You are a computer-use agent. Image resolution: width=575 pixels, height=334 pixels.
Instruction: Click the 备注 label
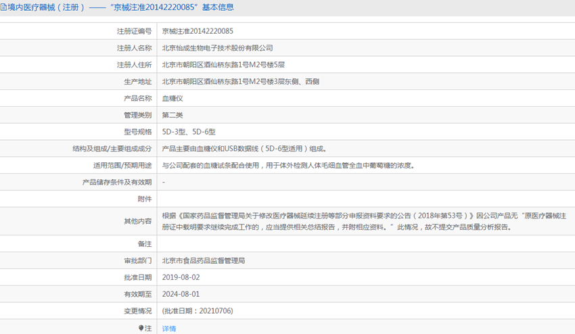145,244
